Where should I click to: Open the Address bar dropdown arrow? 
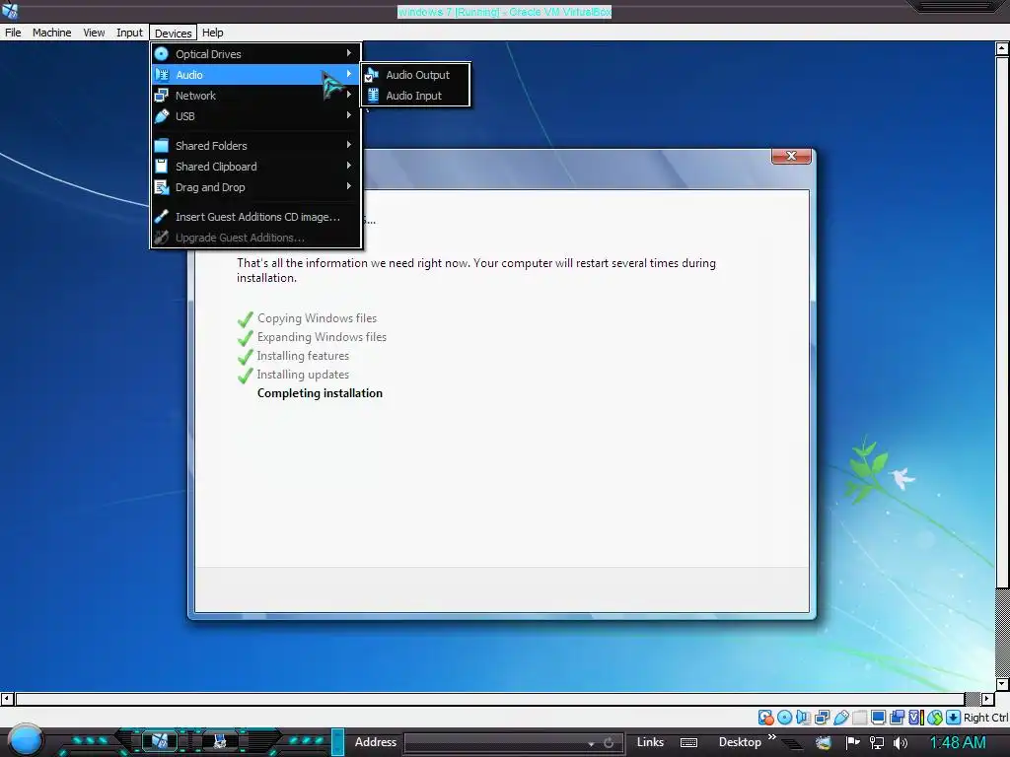click(592, 743)
